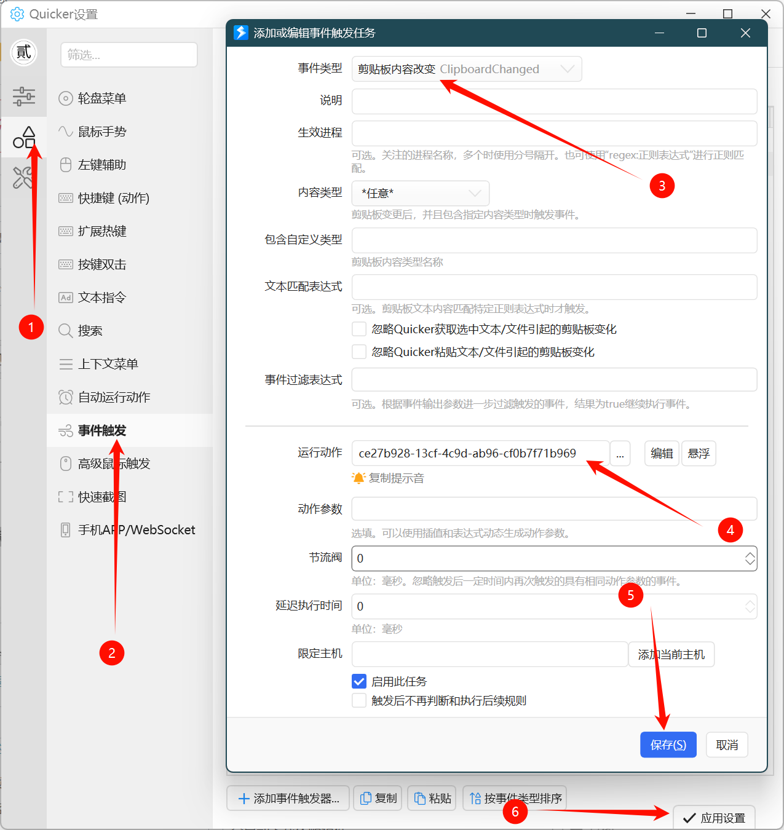Click the 限定主机 input field
Image resolution: width=784 pixels, height=830 pixels.
tap(489, 654)
